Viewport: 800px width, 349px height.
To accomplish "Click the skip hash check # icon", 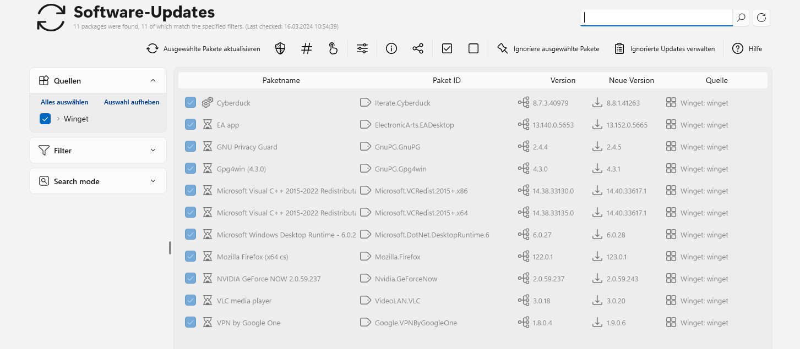I will coord(307,49).
